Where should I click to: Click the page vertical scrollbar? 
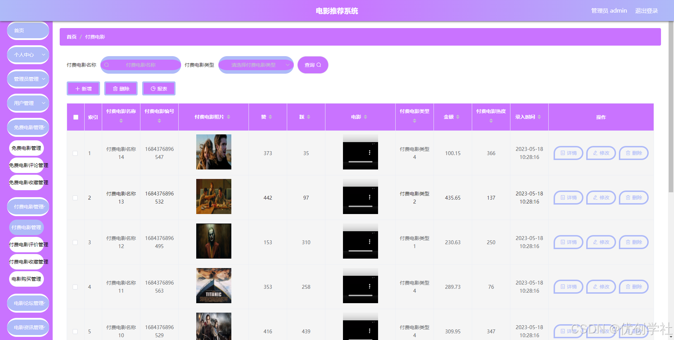click(671, 107)
